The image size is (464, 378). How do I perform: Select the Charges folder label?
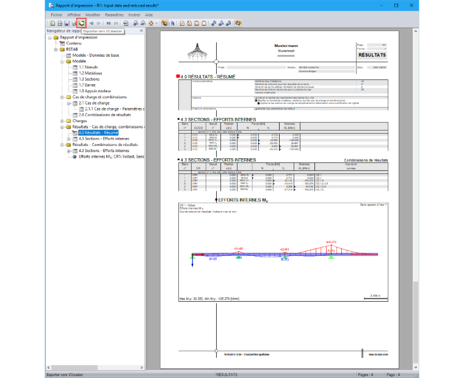pos(79,121)
